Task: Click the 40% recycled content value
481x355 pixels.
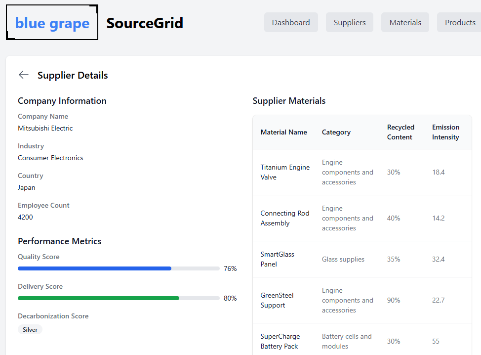Action: point(394,218)
